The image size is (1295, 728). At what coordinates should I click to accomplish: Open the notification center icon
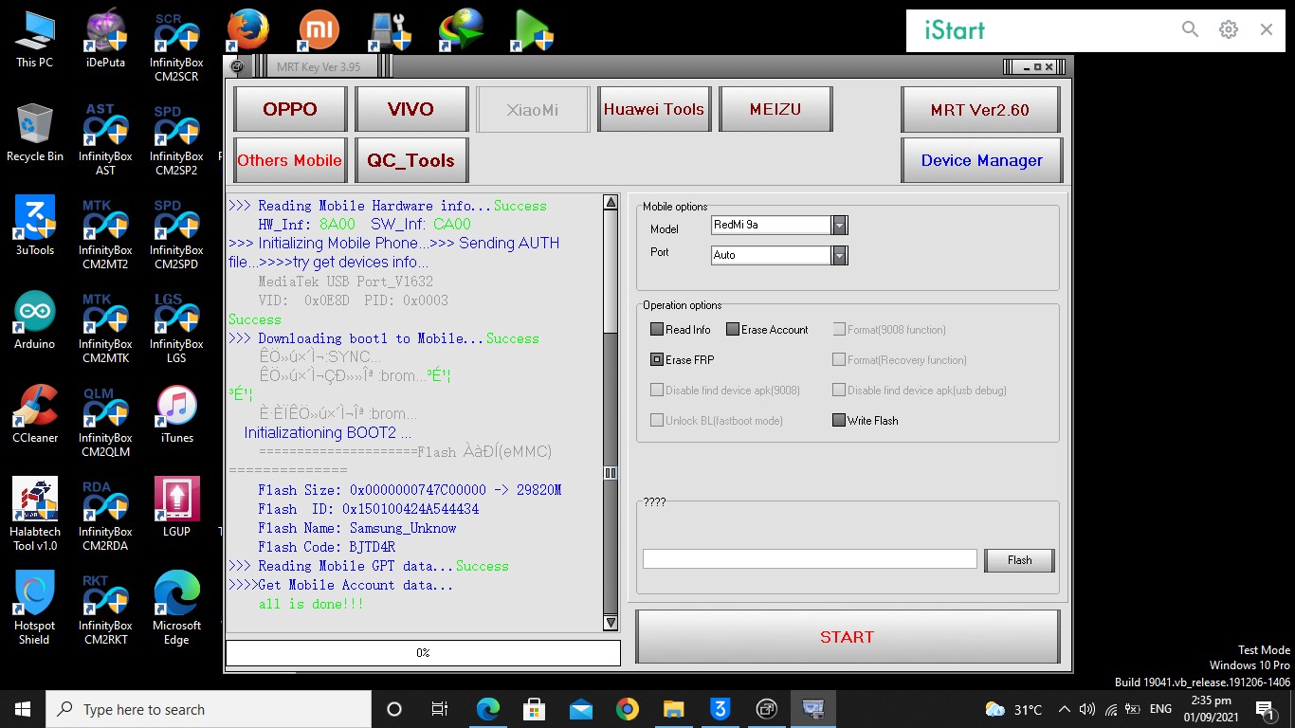(1265, 709)
